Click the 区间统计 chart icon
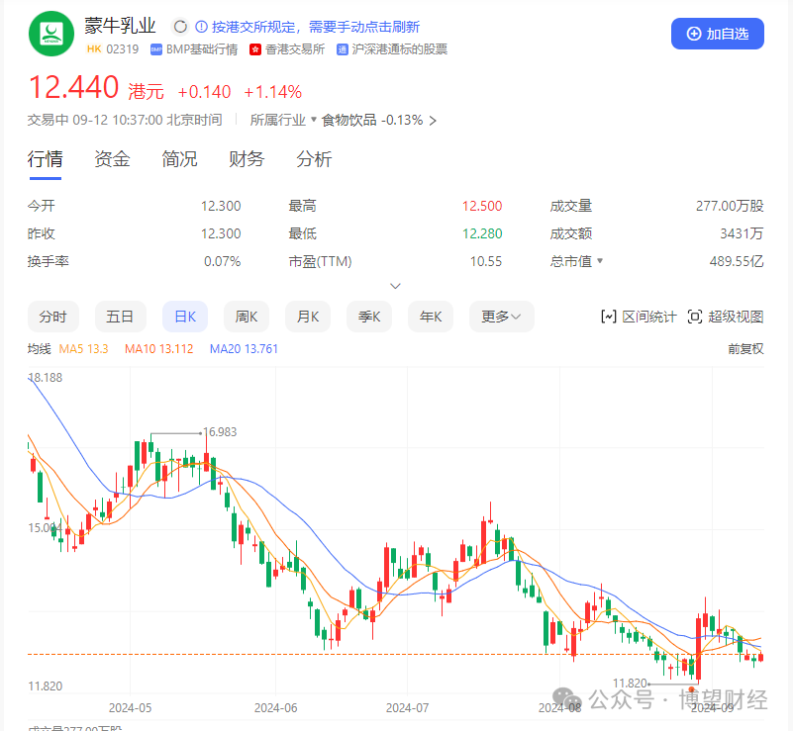 coord(609,317)
